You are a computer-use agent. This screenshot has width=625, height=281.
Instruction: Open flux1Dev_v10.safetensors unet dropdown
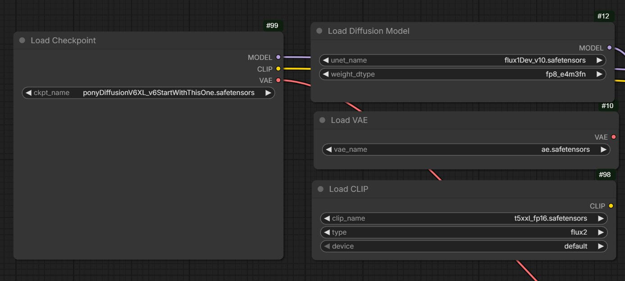click(x=462, y=60)
